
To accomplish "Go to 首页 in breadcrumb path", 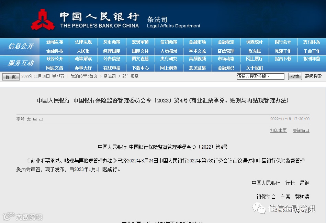I will pos(93,76).
